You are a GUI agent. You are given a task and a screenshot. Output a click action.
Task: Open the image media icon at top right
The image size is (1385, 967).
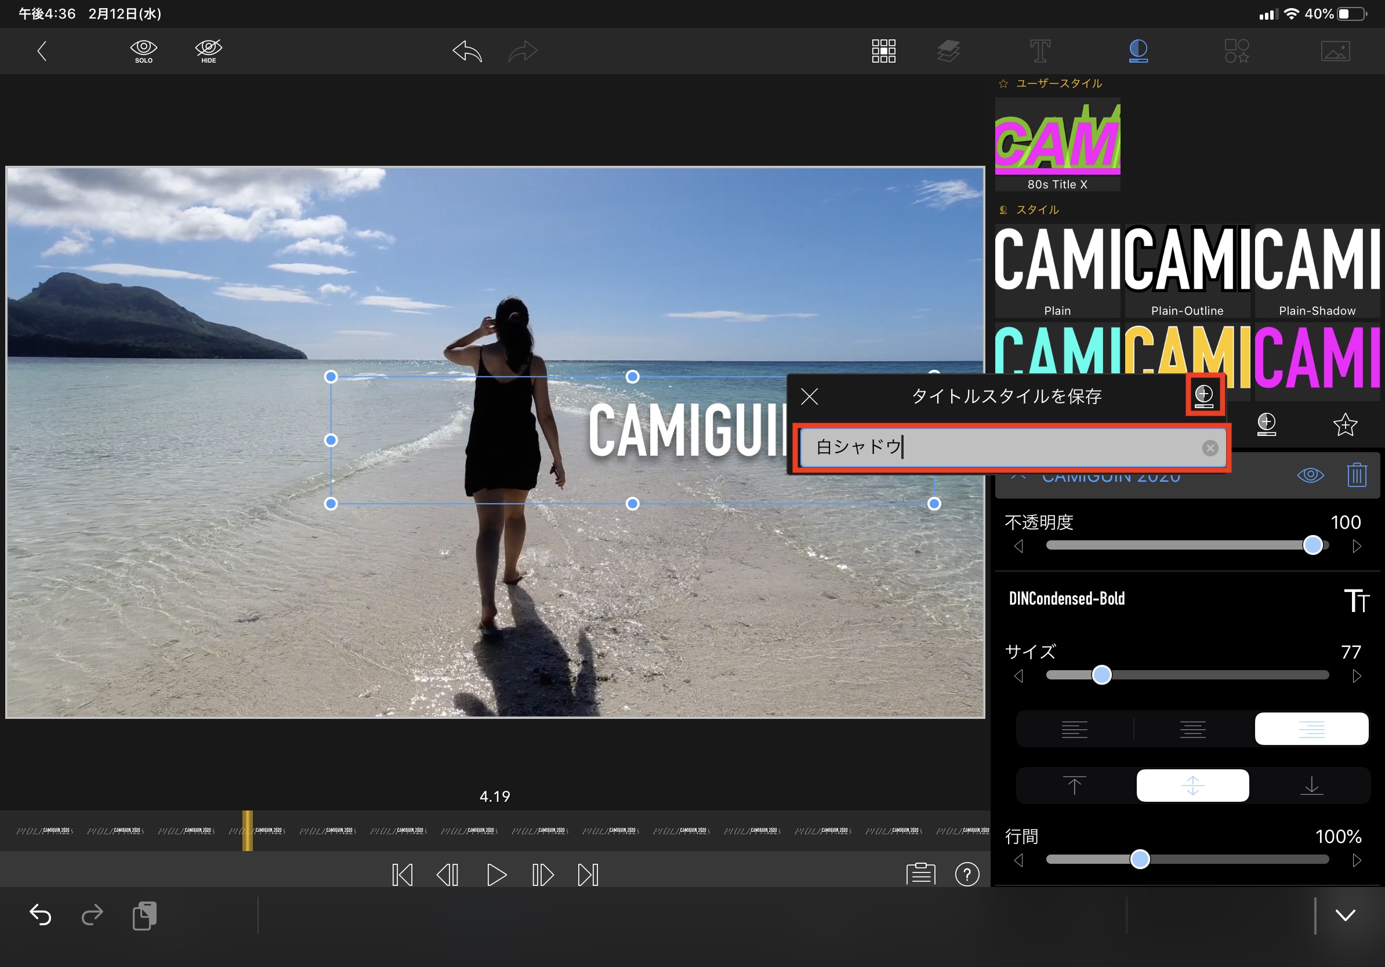pyautogui.click(x=1335, y=50)
